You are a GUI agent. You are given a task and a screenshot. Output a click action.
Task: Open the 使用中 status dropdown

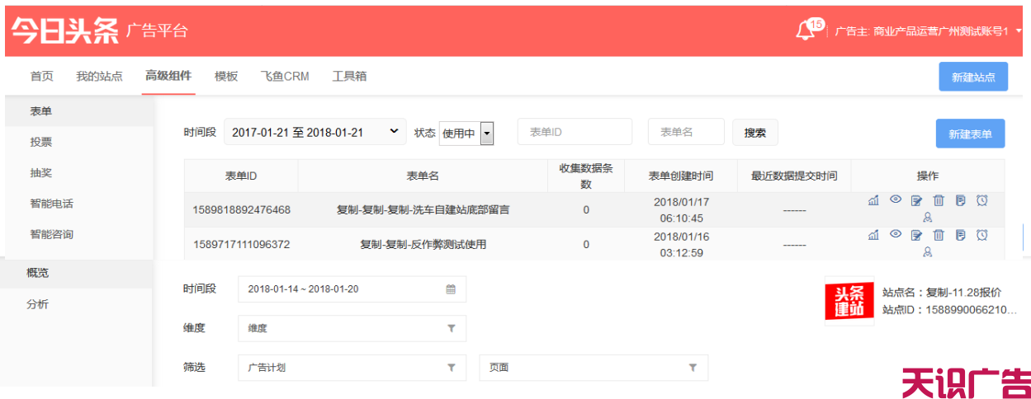pyautogui.click(x=466, y=133)
